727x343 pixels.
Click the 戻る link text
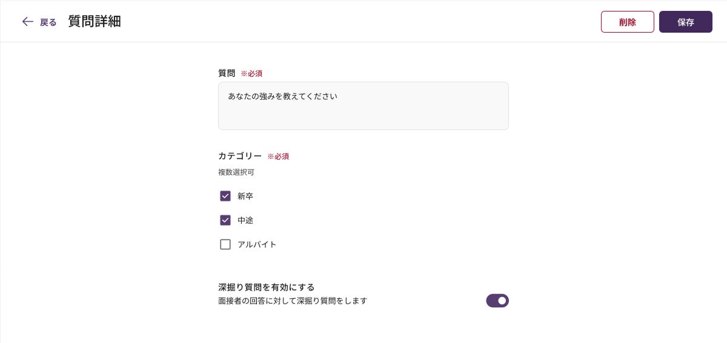48,22
